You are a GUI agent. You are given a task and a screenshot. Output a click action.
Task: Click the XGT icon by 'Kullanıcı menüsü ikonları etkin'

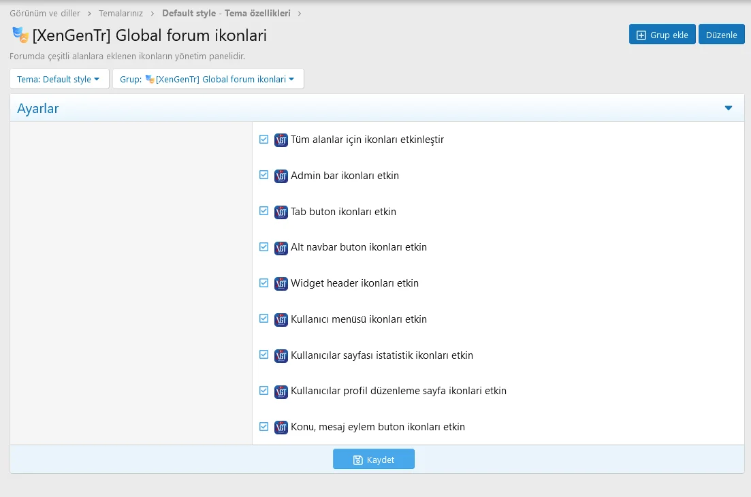tap(281, 319)
